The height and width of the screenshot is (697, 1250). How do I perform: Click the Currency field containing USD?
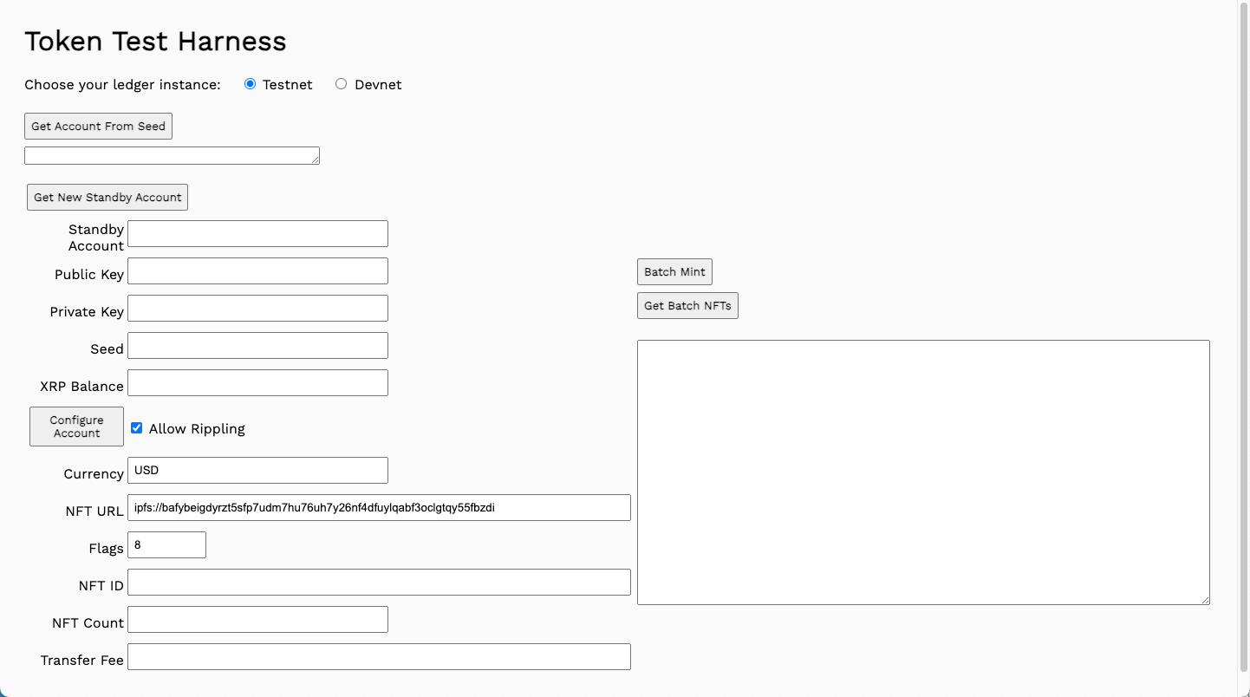click(x=257, y=471)
